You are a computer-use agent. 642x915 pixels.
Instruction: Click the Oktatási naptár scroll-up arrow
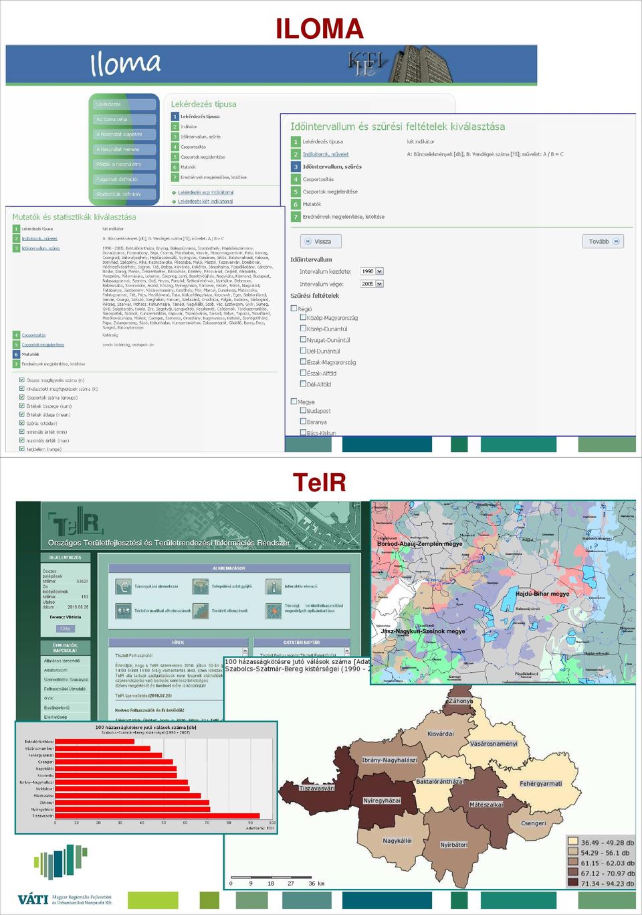click(x=346, y=651)
